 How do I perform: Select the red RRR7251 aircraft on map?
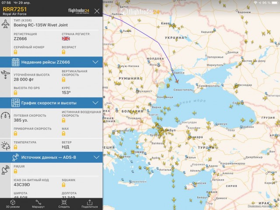point(177,81)
